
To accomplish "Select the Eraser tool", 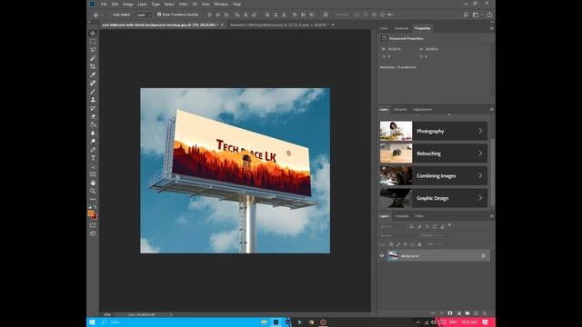I will click(x=93, y=116).
